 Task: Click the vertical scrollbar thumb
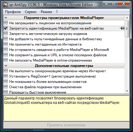click(x=127, y=29)
